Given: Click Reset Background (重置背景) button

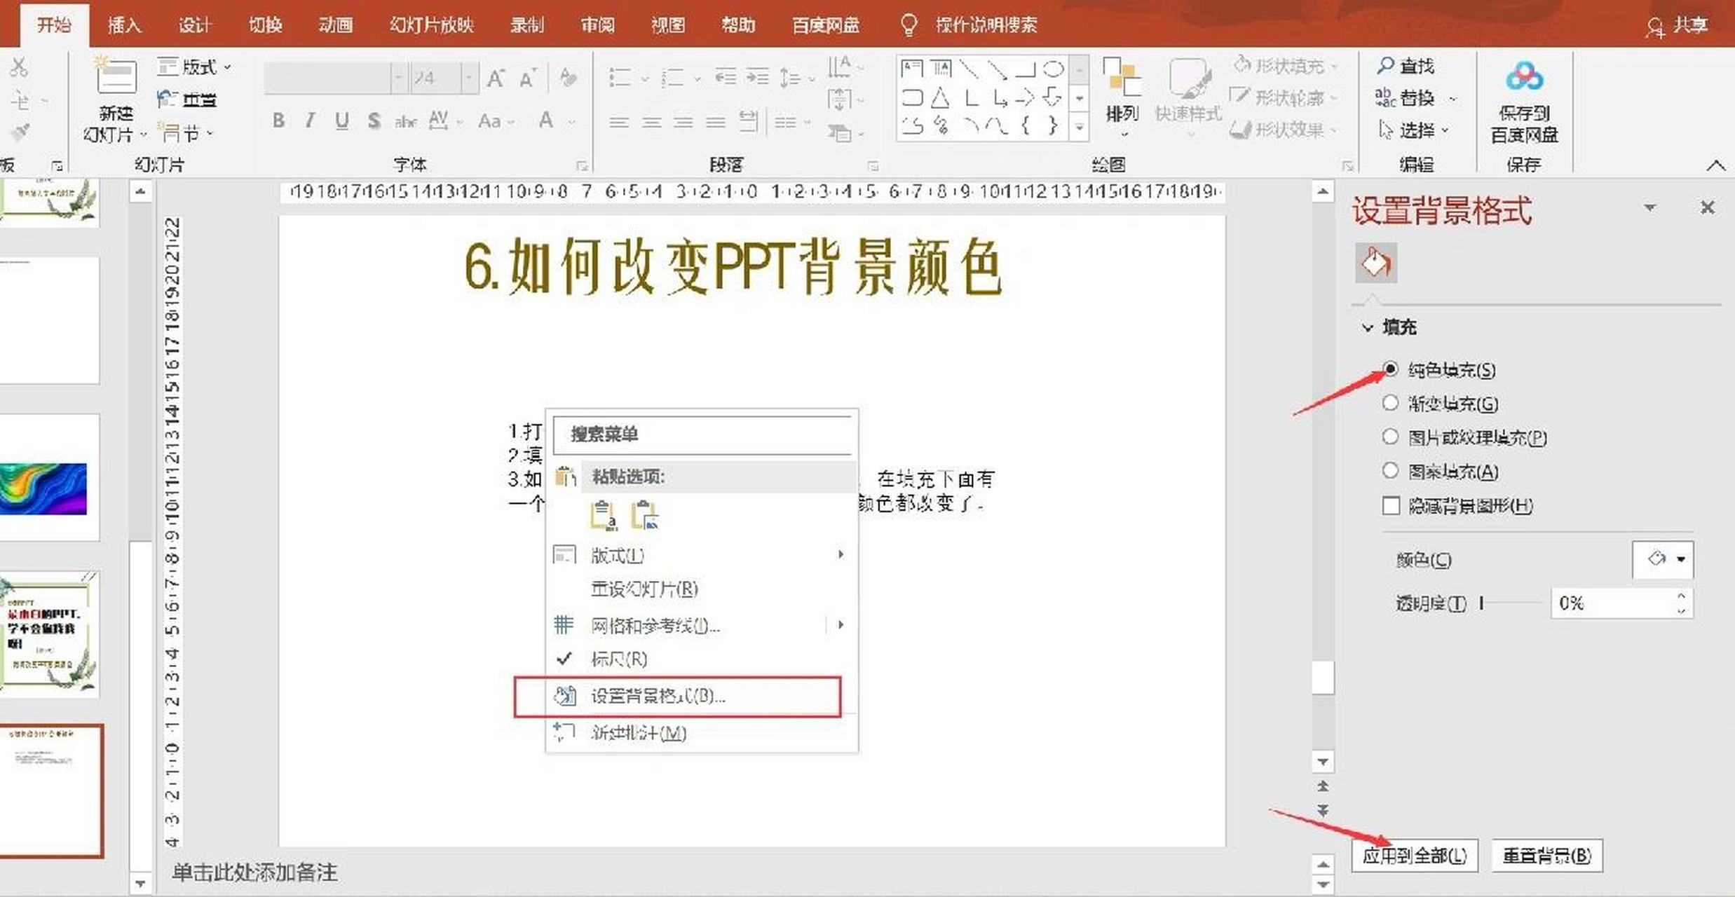Looking at the screenshot, I should pyautogui.click(x=1546, y=855).
